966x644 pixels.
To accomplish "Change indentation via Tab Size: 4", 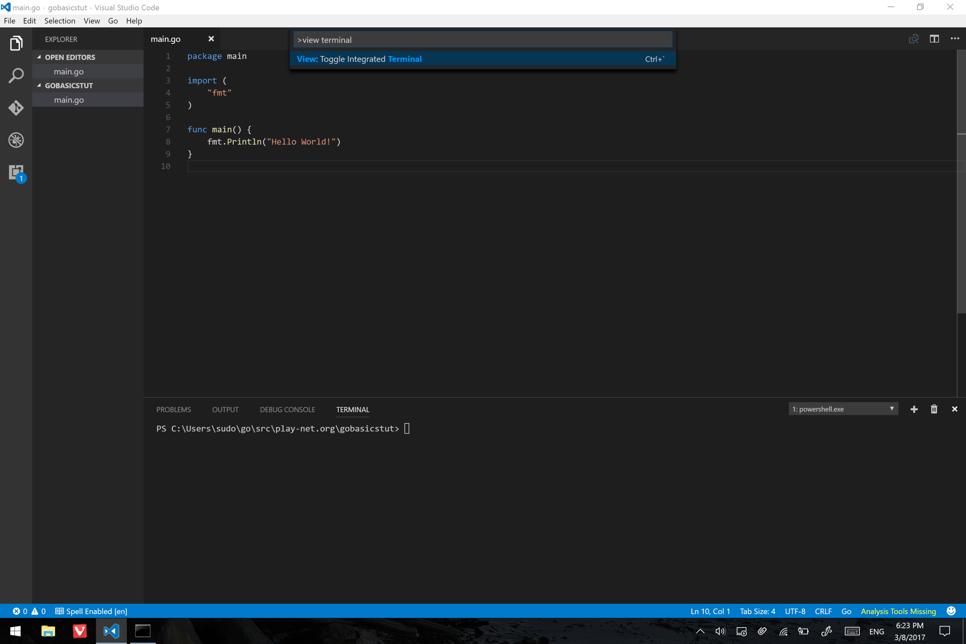I will [x=757, y=611].
